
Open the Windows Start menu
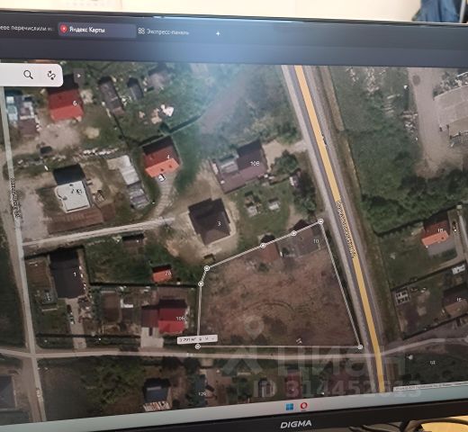(290, 407)
